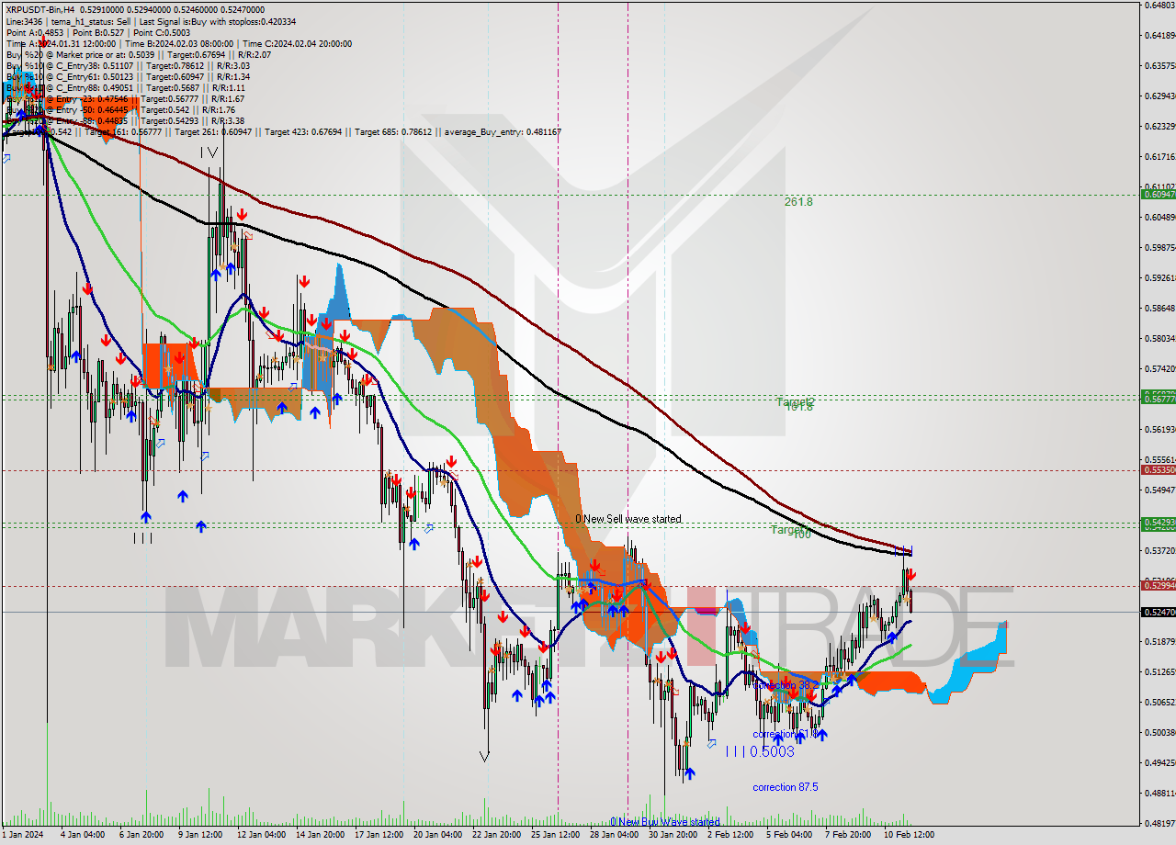The image size is (1176, 845).
Task: Click the '9 Jan 12:00' date label
Action: pyautogui.click(x=199, y=835)
